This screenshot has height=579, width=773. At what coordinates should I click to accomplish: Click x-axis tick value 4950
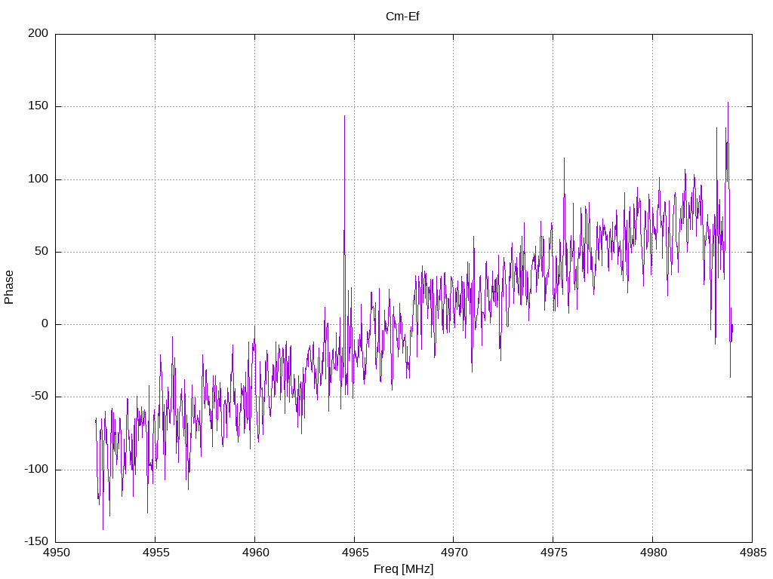pyautogui.click(x=57, y=553)
